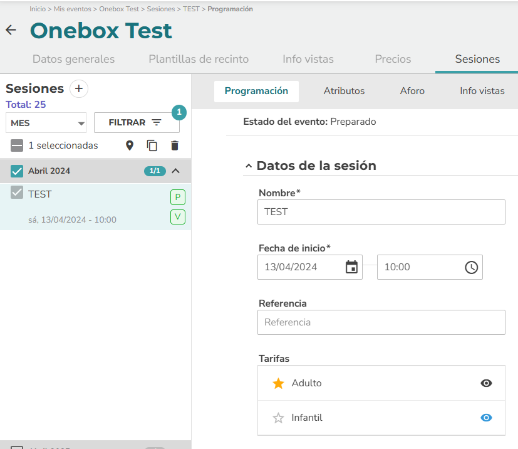Viewport: 518px width, 449px height.
Task: Click the Referencia input field
Action: (x=381, y=322)
